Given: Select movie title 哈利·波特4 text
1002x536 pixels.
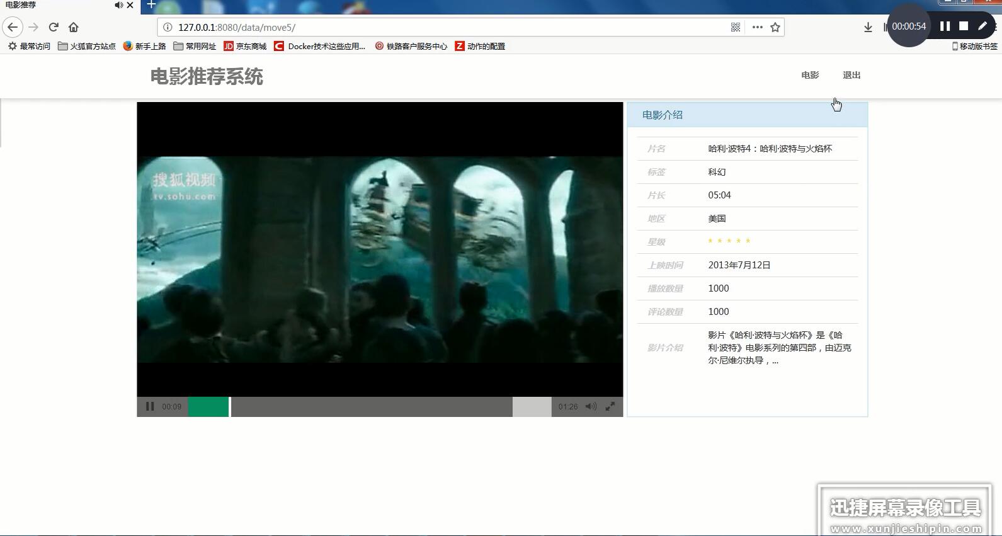Looking at the screenshot, I should click(770, 149).
